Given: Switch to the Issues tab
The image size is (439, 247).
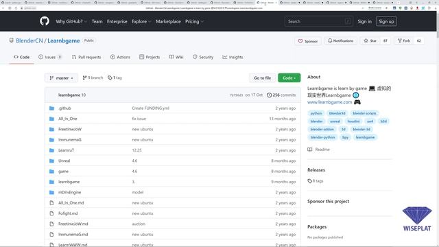Looking at the screenshot, I should [50, 57].
